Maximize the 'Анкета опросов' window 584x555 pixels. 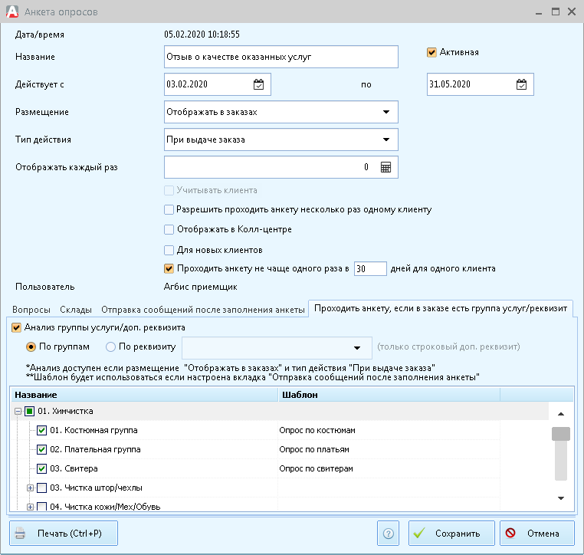[556, 11]
